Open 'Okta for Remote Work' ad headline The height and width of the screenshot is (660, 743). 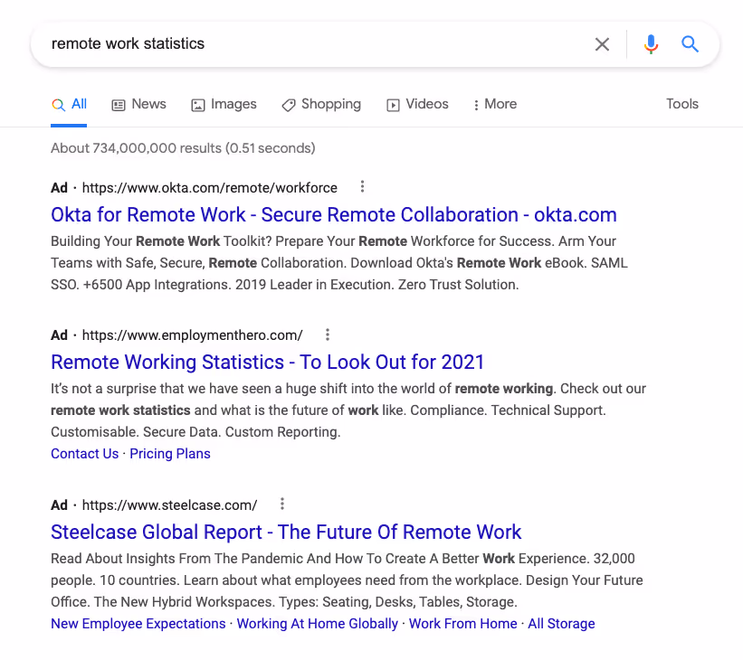click(x=334, y=215)
